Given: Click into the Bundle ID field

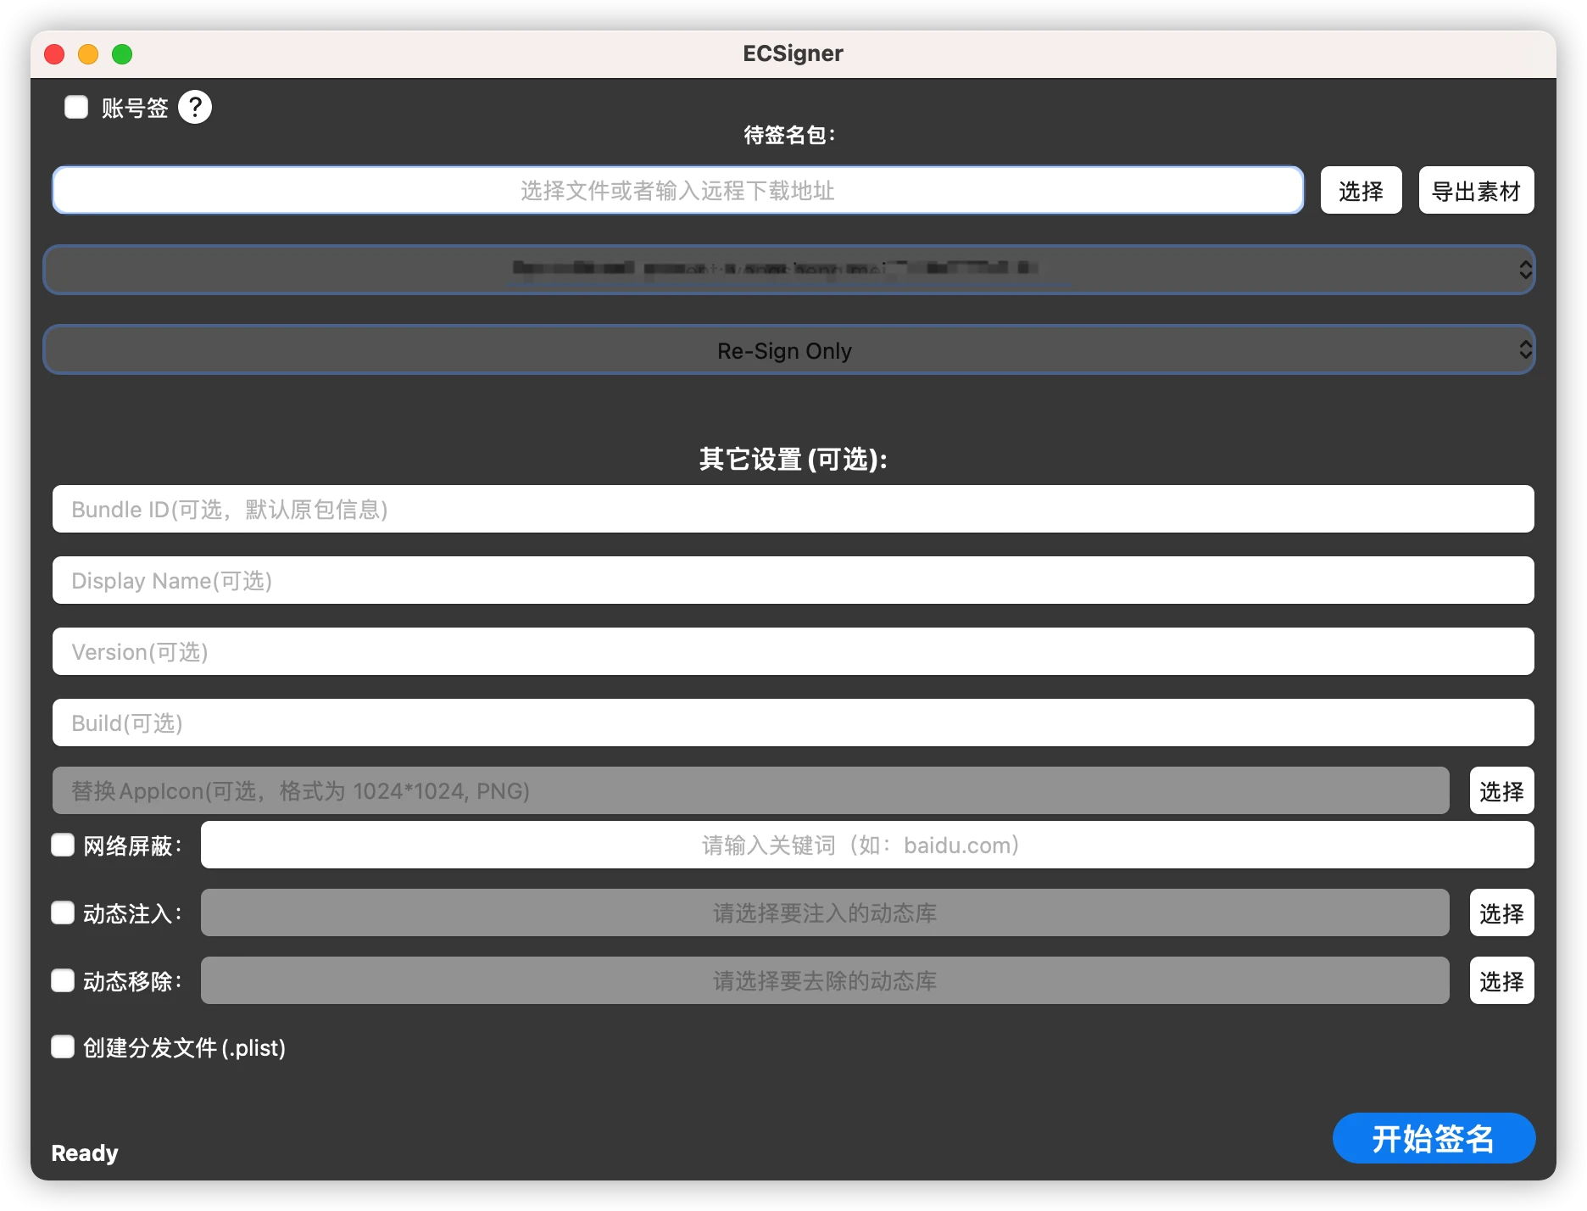Looking at the screenshot, I should [793, 509].
